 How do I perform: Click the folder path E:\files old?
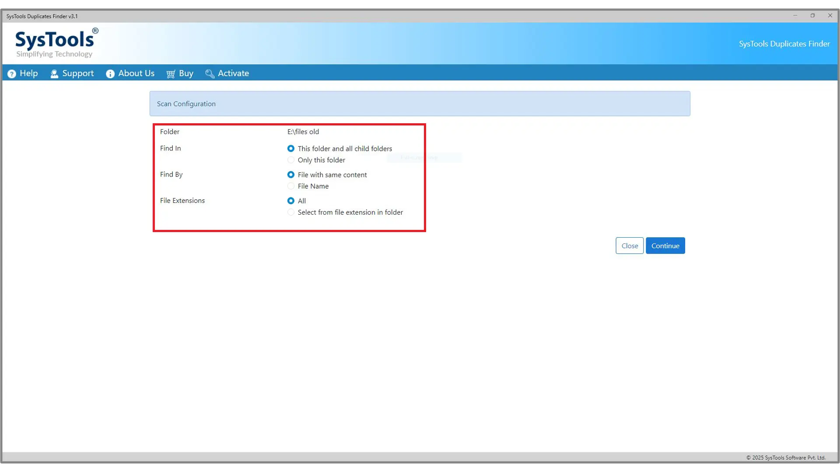pyautogui.click(x=303, y=132)
